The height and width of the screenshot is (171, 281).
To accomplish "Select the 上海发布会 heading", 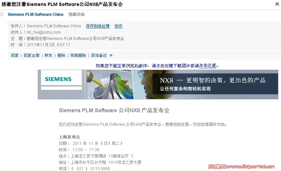I will coord(69,137).
